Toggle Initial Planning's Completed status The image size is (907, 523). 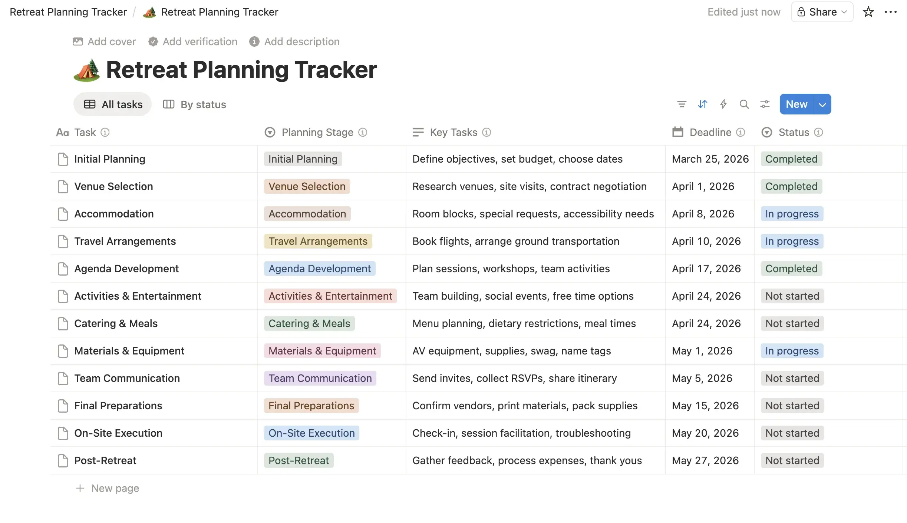(791, 159)
